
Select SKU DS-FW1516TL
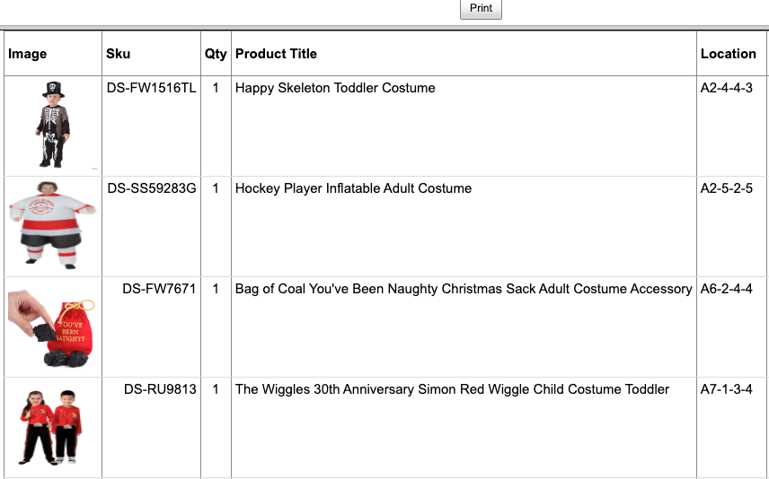tap(151, 88)
